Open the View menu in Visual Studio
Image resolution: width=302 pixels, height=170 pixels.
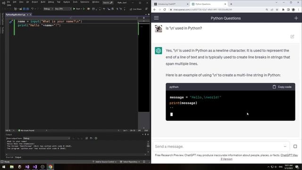21,2
